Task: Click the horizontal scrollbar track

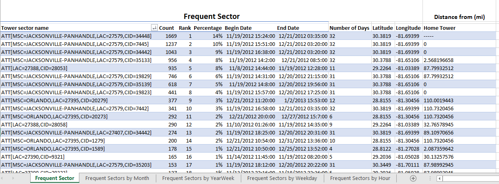Action: click(x=471, y=178)
